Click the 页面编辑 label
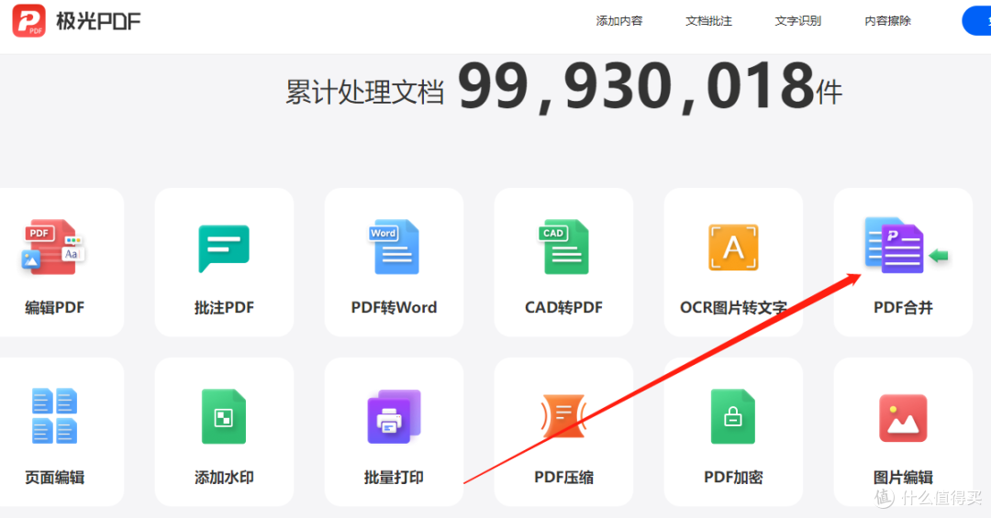 pyautogui.click(x=54, y=478)
